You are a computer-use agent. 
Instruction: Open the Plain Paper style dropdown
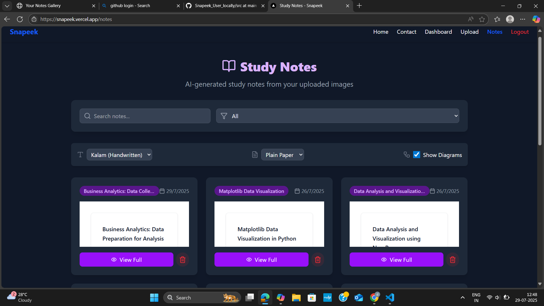282,155
